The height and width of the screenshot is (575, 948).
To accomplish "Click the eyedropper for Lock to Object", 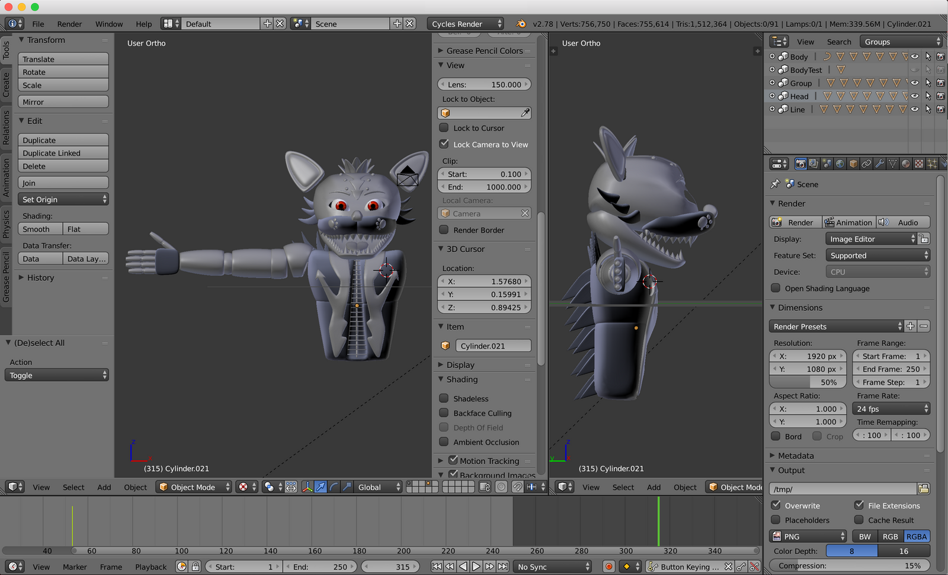I will pos(525,113).
